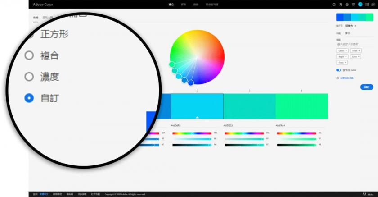Viewport: 378px width, 197px height.
Task: Open the apps grid icon in header
Action: pyautogui.click(x=367, y=4)
